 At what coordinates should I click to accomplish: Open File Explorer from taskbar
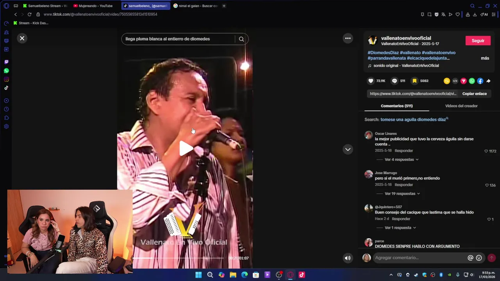pyautogui.click(x=233, y=275)
